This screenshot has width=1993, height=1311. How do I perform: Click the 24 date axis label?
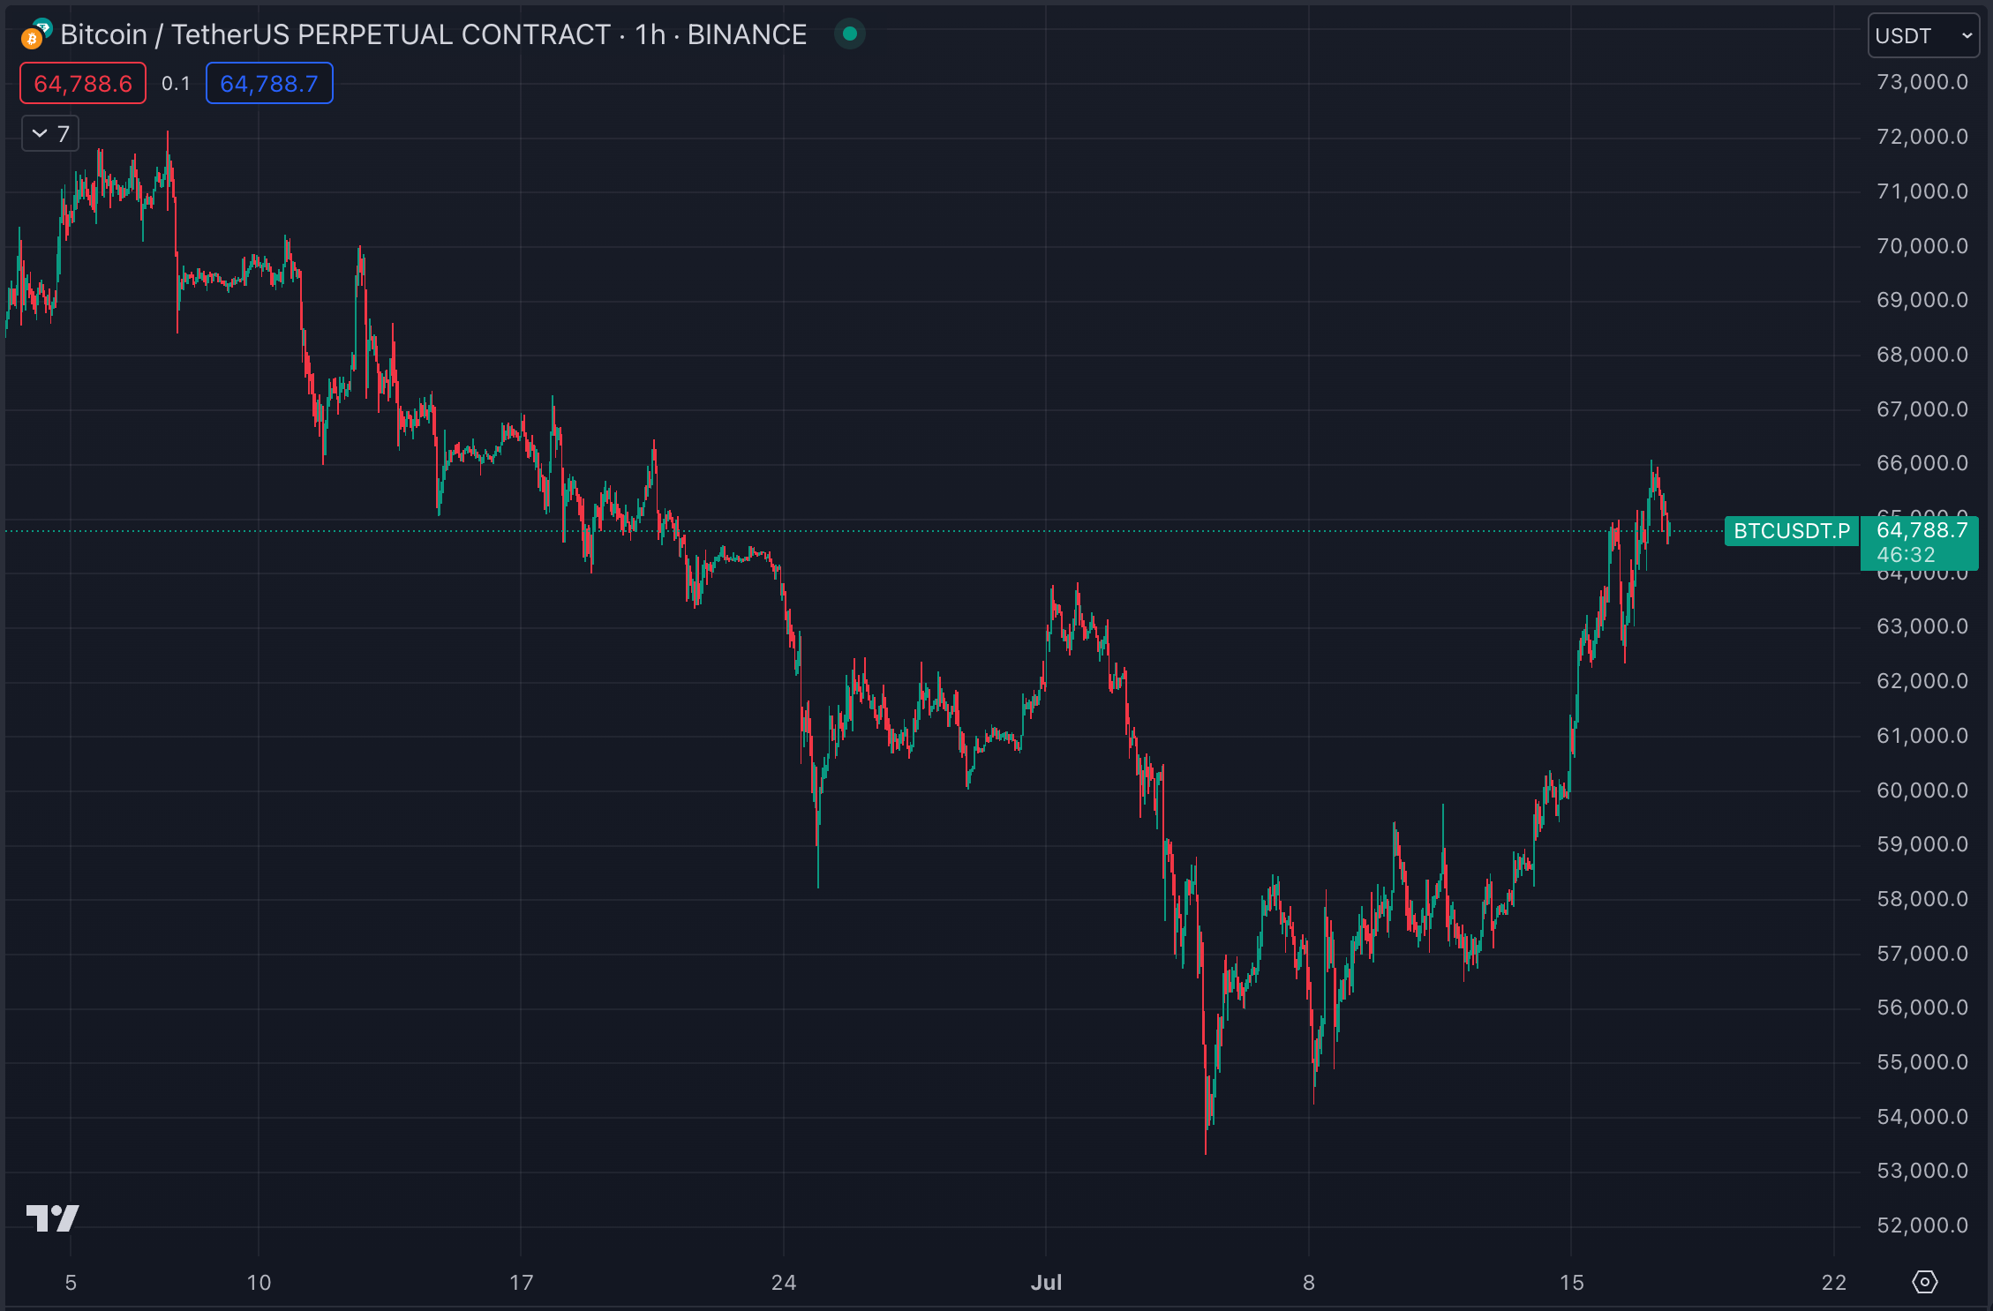pyautogui.click(x=783, y=1282)
